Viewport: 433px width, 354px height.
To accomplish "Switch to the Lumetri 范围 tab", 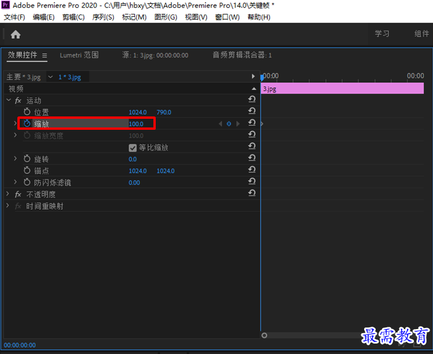I will [79, 55].
